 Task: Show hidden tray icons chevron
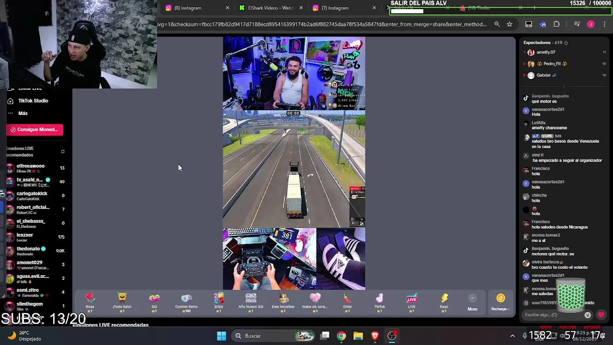512,336
